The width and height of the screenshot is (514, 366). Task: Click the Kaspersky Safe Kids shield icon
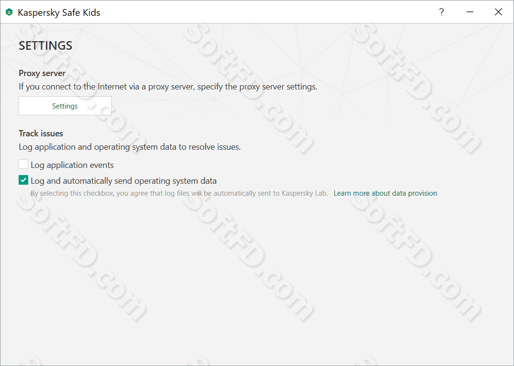(9, 12)
